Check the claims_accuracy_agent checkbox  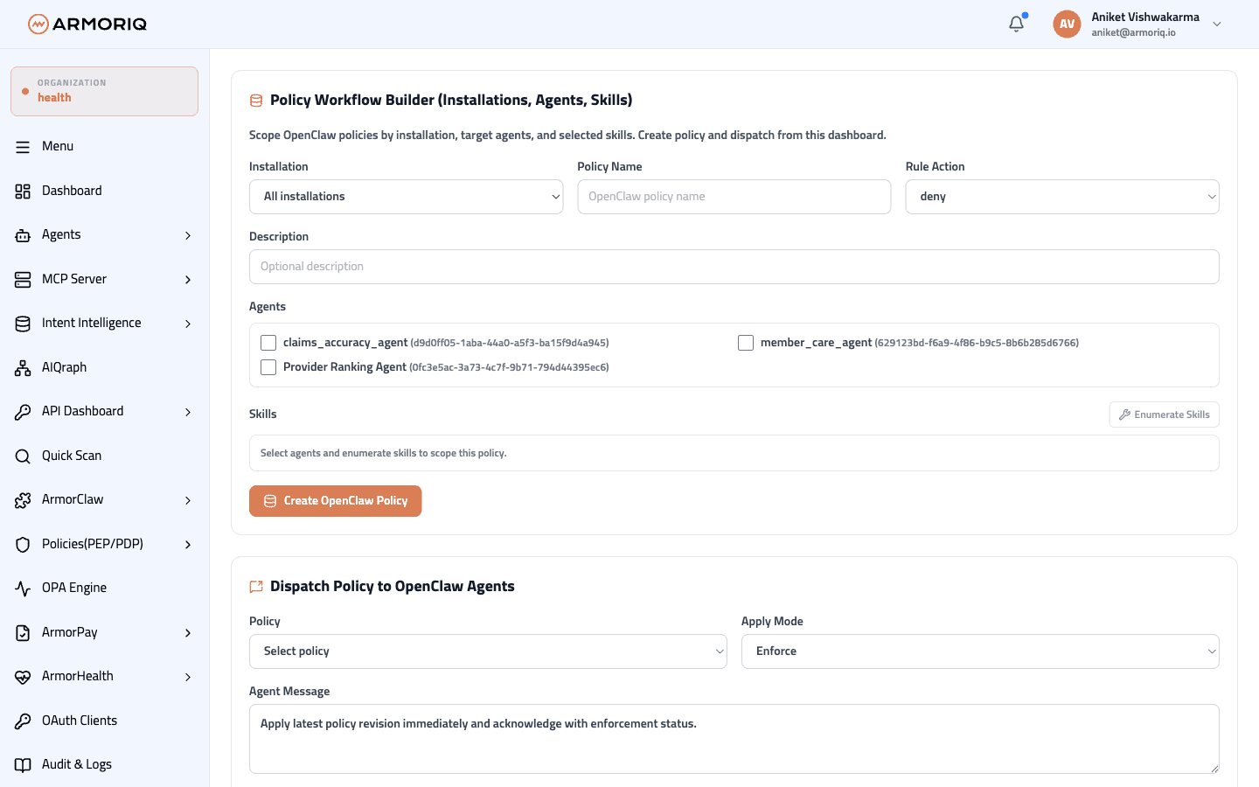tap(268, 343)
